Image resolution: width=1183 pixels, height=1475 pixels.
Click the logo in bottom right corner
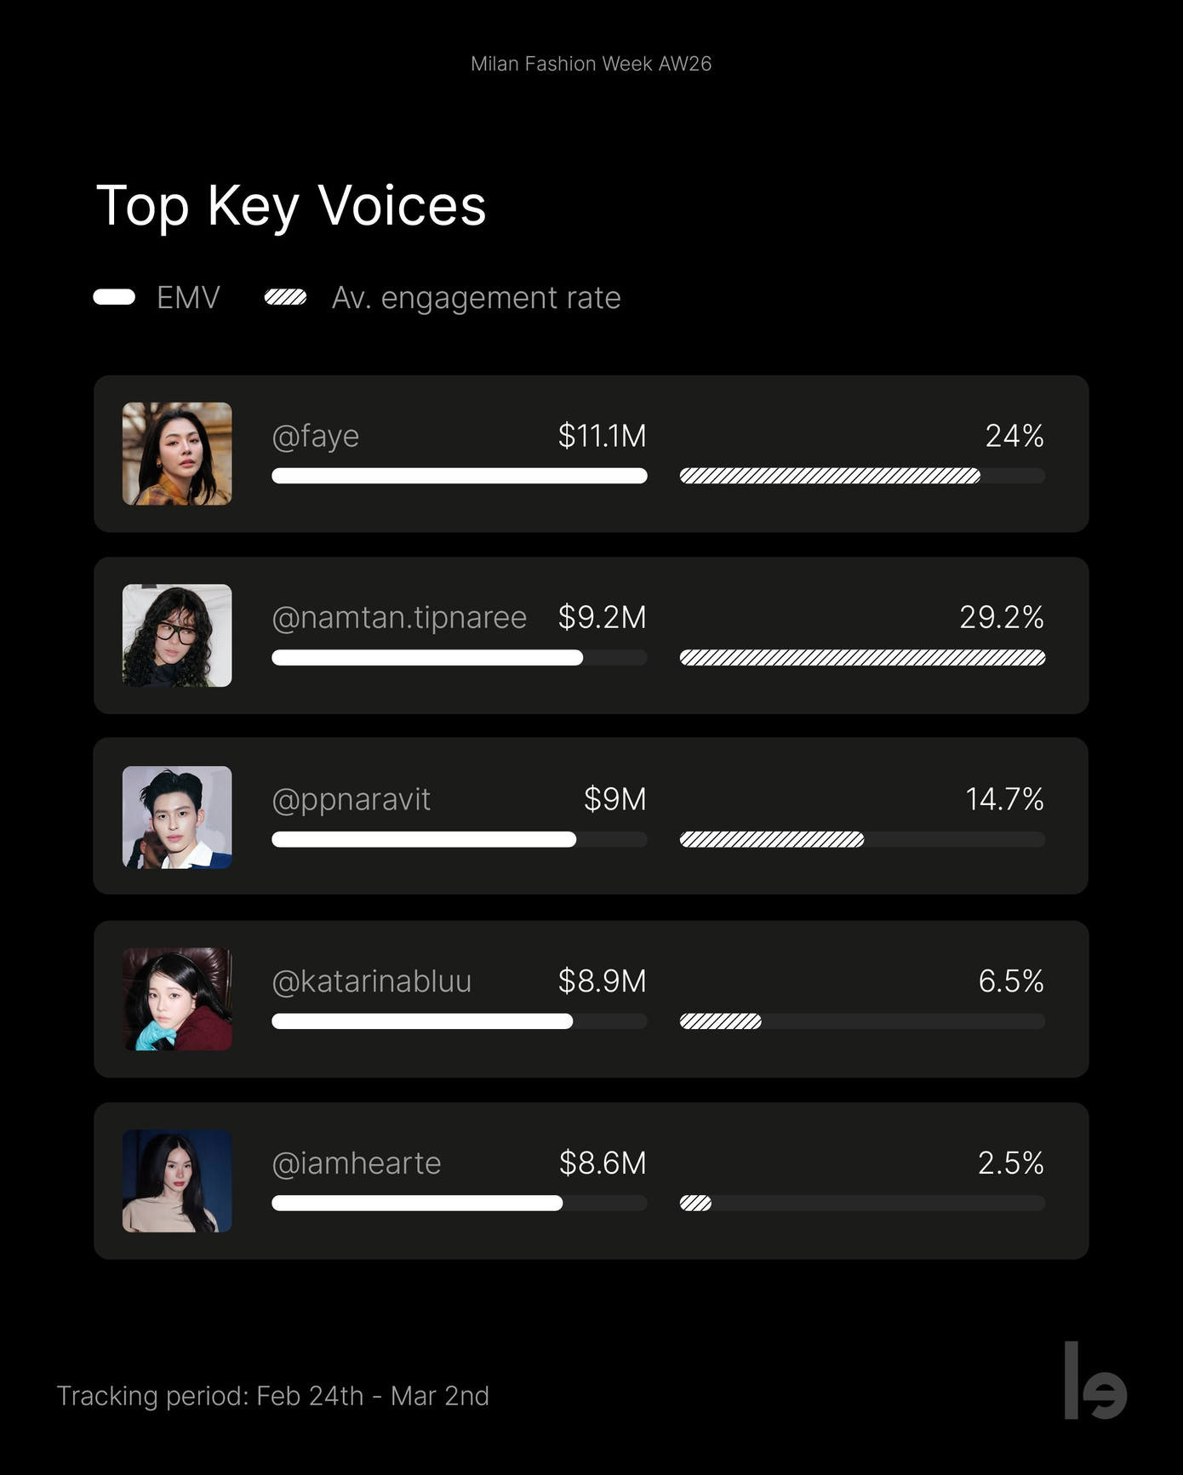coord(1095,1381)
